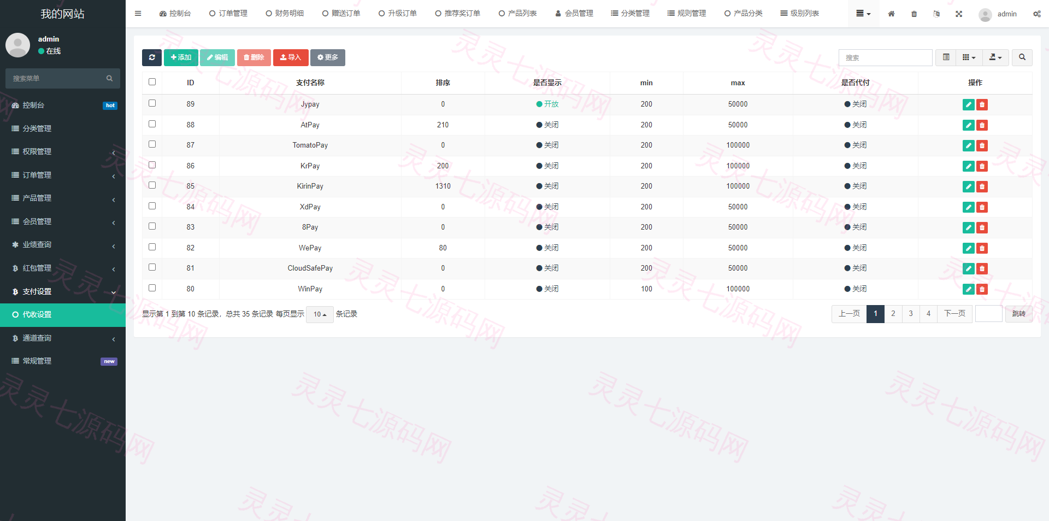Viewport: 1049px width, 521px height.
Task: Switch to the 订单管理 tab
Action: tap(228, 14)
